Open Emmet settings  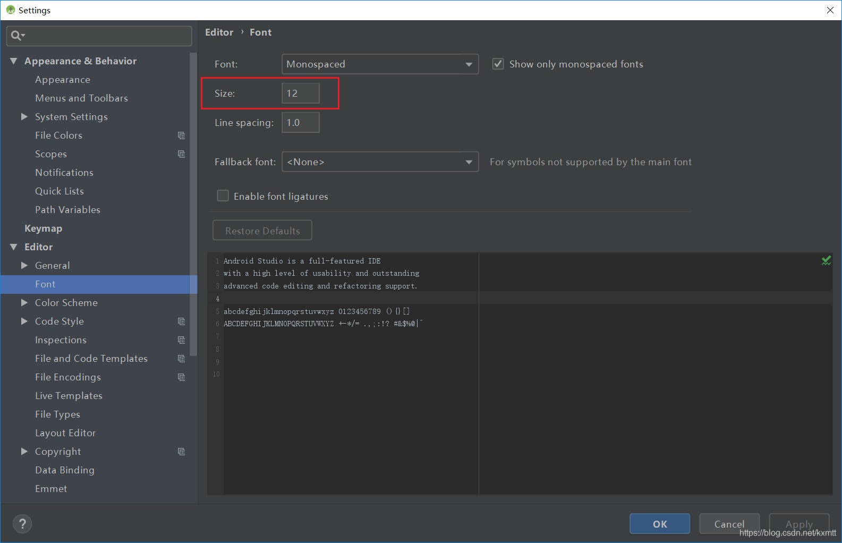[x=51, y=489]
